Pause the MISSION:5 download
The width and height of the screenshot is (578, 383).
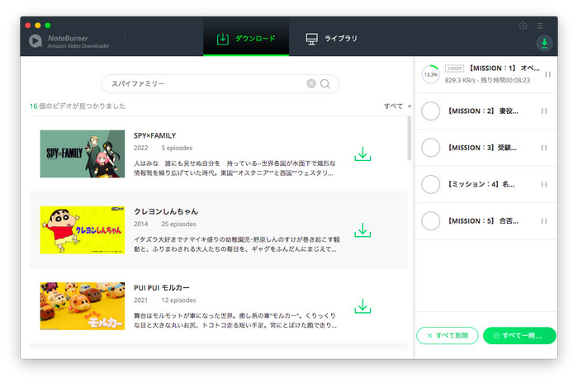coord(544,221)
